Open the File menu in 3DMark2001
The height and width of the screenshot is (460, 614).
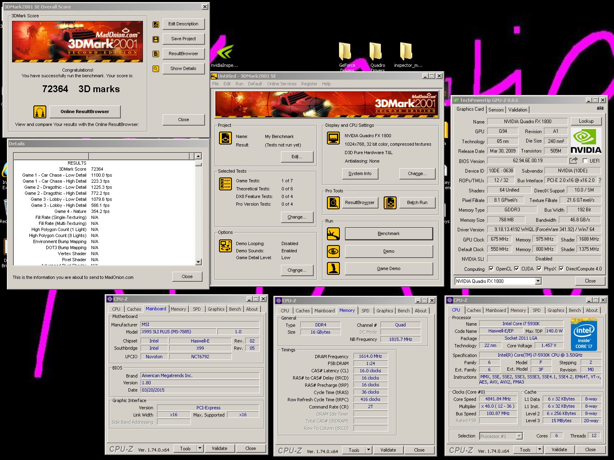[215, 84]
